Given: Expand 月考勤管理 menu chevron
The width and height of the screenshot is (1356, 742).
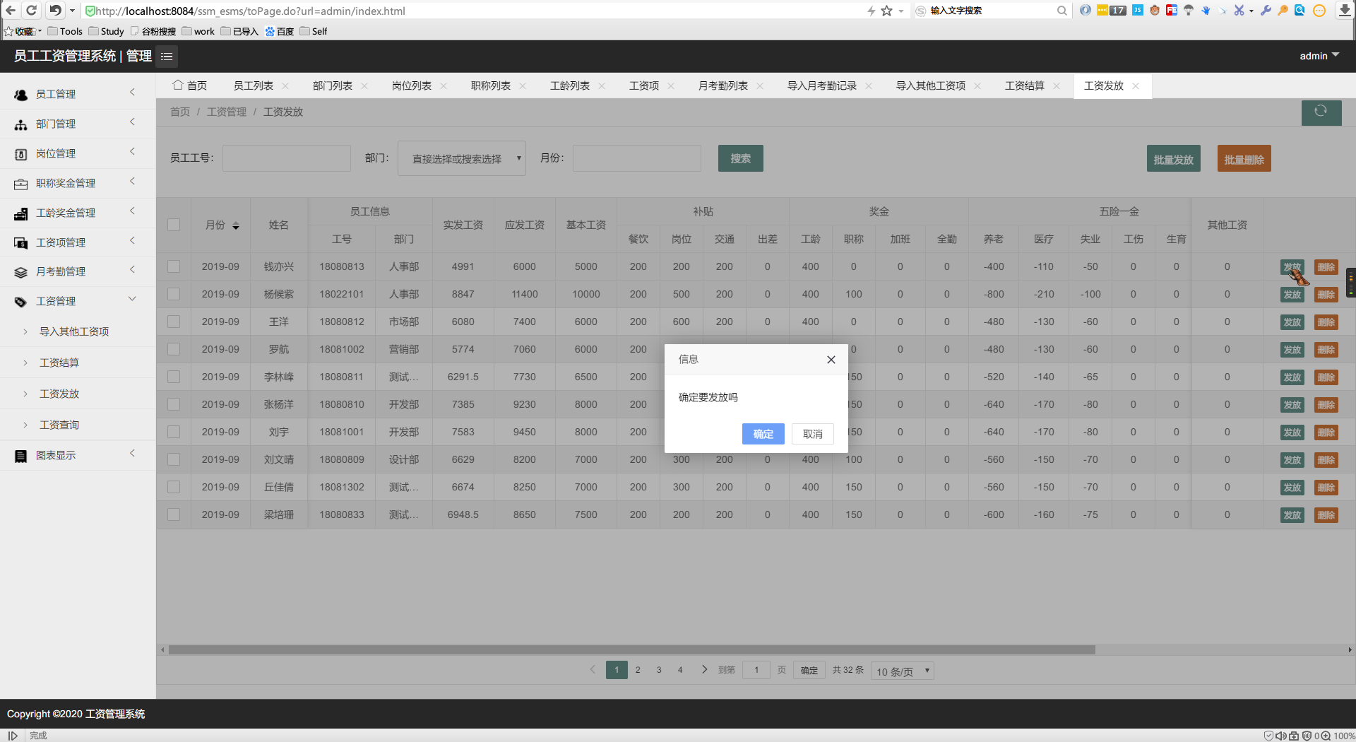Looking at the screenshot, I should pyautogui.click(x=132, y=270).
